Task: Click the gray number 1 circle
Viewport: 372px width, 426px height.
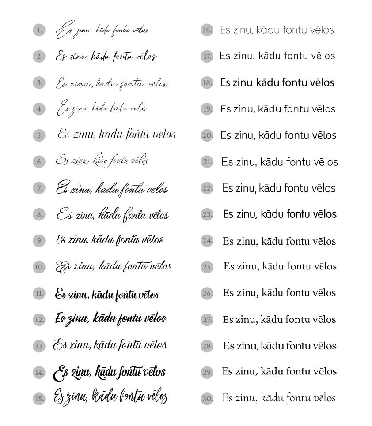Action: coord(39,30)
